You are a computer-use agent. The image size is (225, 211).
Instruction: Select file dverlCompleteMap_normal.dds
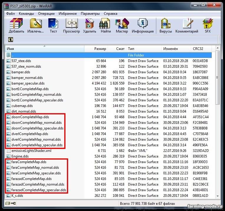click(x=36, y=139)
